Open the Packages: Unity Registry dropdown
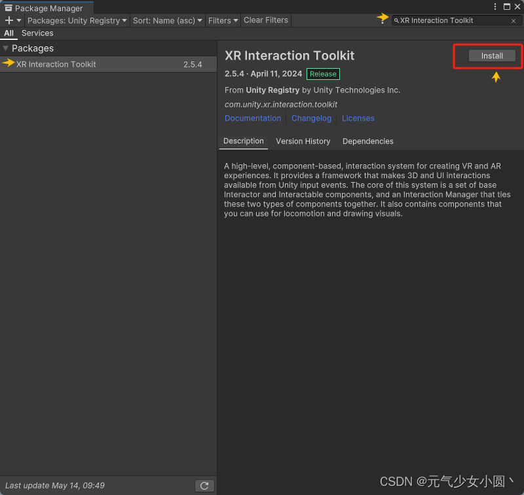 tap(77, 20)
